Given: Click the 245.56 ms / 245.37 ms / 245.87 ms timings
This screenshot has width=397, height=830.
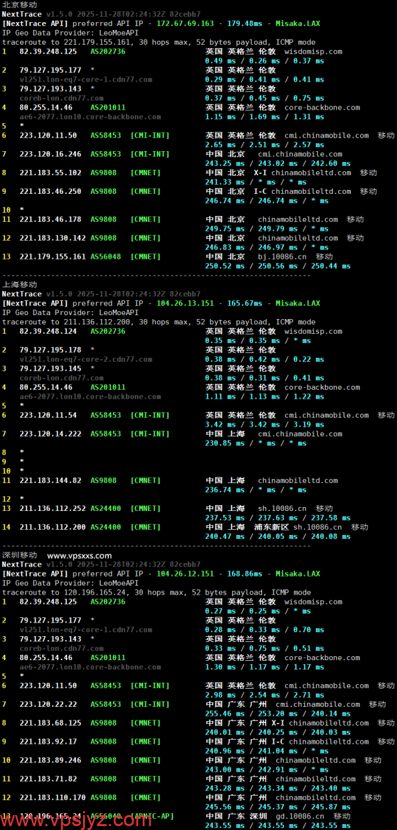Looking at the screenshot, I should [x=278, y=807].
